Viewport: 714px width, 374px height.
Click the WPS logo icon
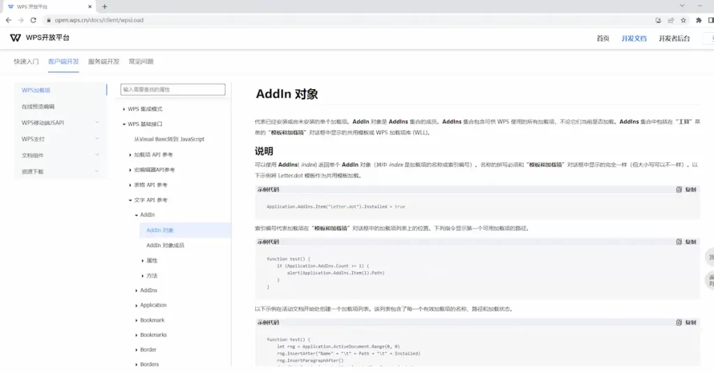tap(15, 38)
